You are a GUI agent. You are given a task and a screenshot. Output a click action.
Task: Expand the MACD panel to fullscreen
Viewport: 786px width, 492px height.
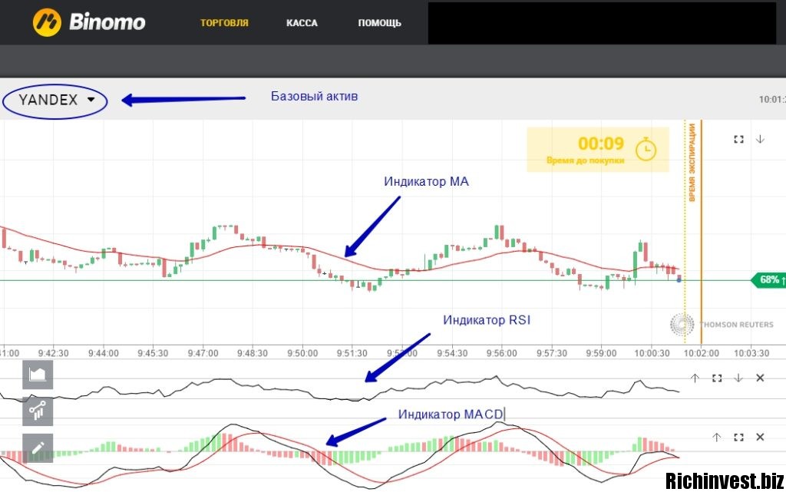pyautogui.click(x=738, y=438)
